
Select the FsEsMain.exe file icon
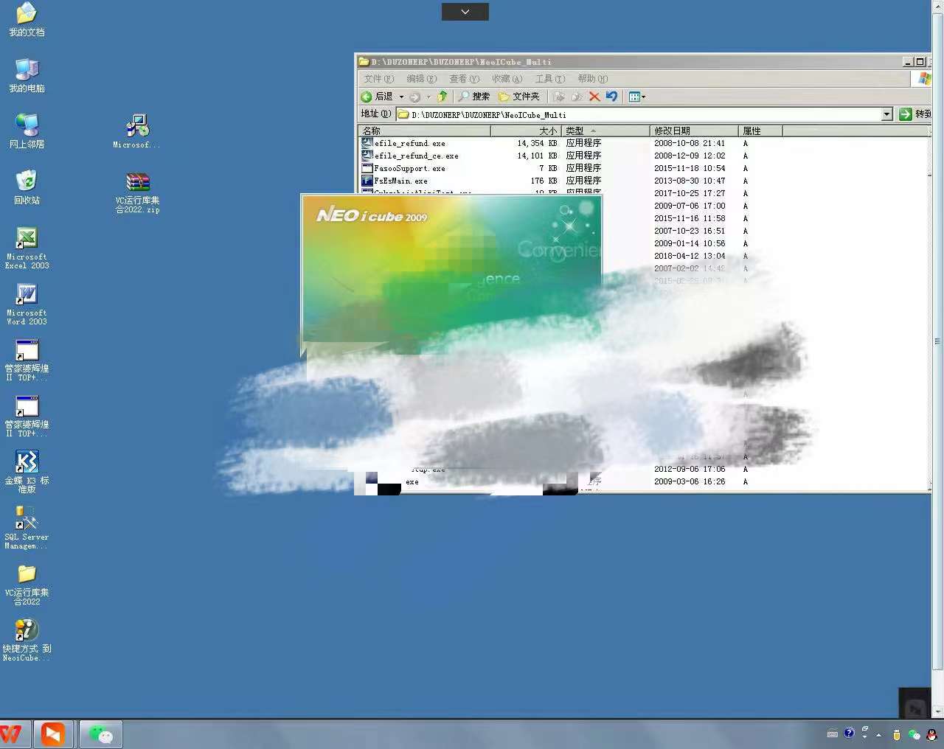coord(367,181)
